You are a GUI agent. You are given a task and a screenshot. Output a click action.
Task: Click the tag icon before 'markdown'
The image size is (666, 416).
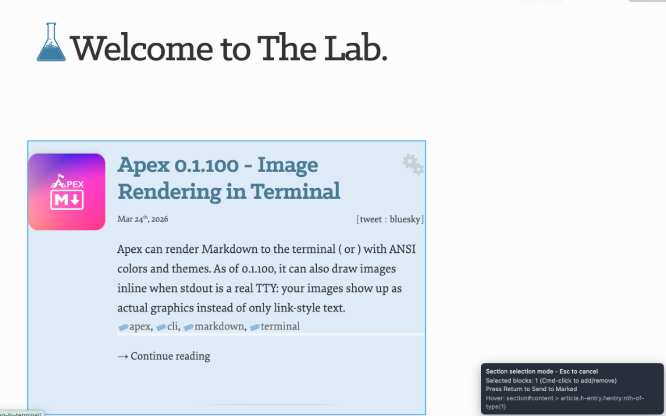click(x=188, y=327)
